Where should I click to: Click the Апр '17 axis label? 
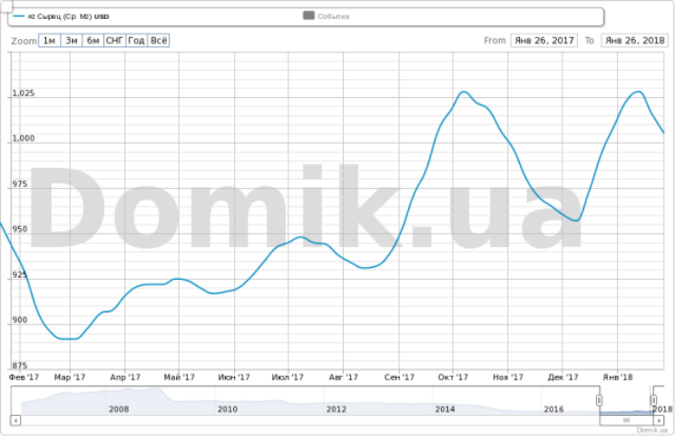point(125,377)
